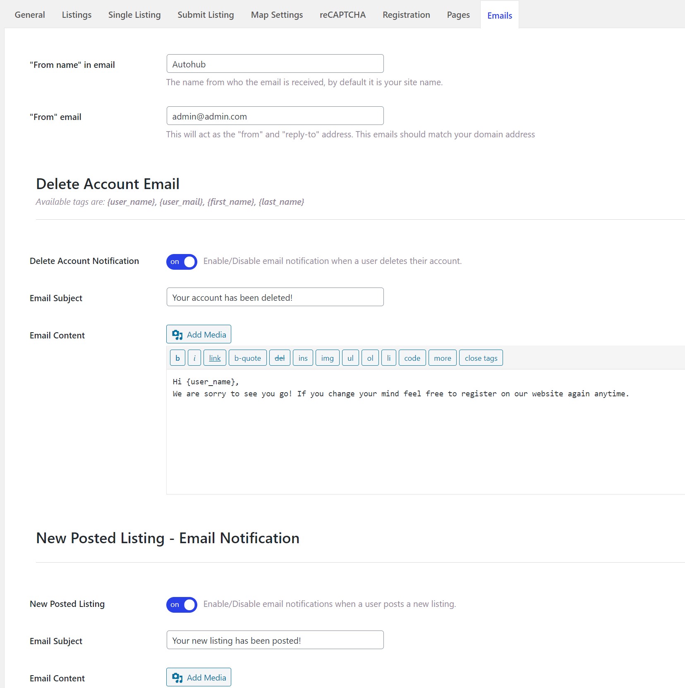The image size is (685, 688).
Task: Insert ordered list with ol button
Action: point(370,358)
